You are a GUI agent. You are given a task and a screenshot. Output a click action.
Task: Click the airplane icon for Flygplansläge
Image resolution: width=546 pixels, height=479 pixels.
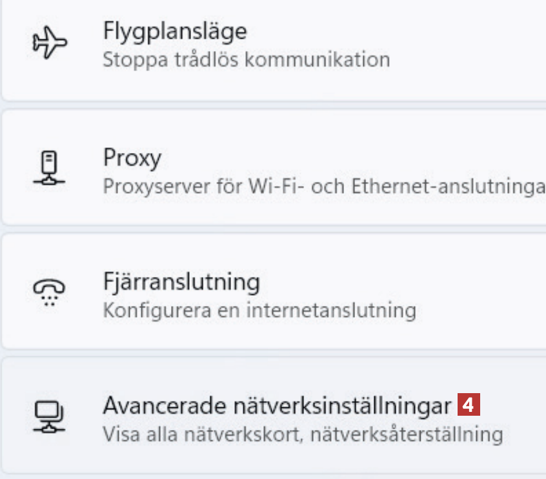(x=50, y=45)
